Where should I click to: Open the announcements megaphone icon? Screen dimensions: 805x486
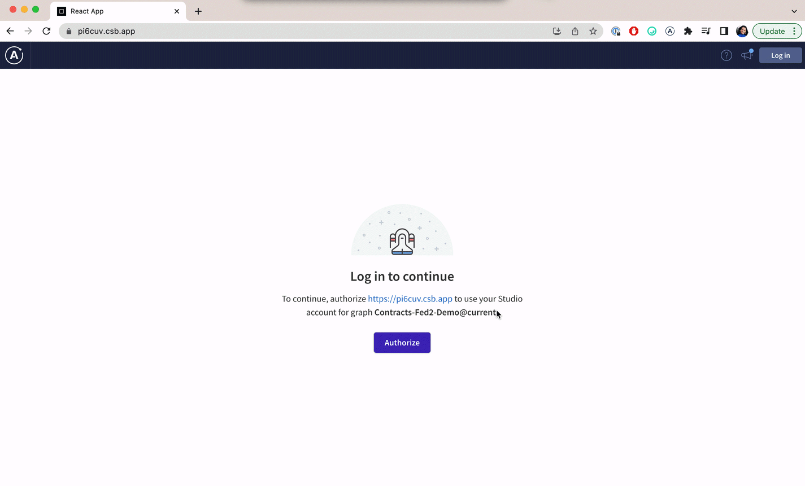747,55
